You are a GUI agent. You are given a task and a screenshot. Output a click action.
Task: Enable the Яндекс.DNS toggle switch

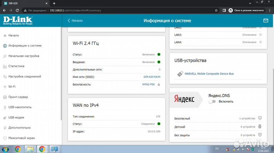(212, 101)
